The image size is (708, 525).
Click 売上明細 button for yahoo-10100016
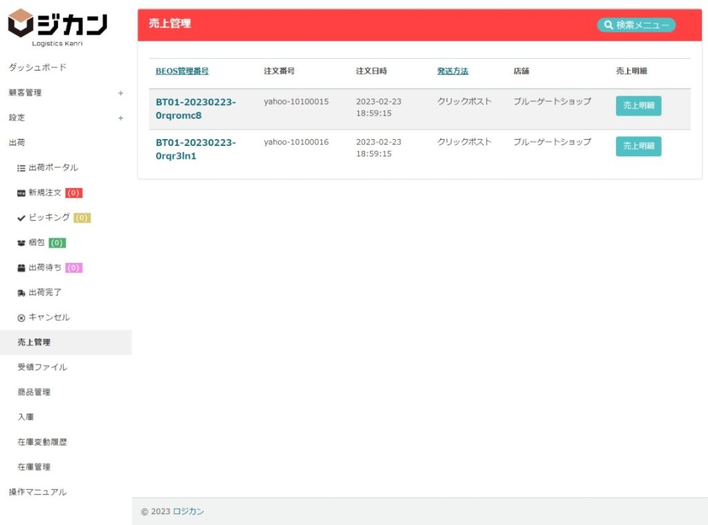(x=638, y=147)
